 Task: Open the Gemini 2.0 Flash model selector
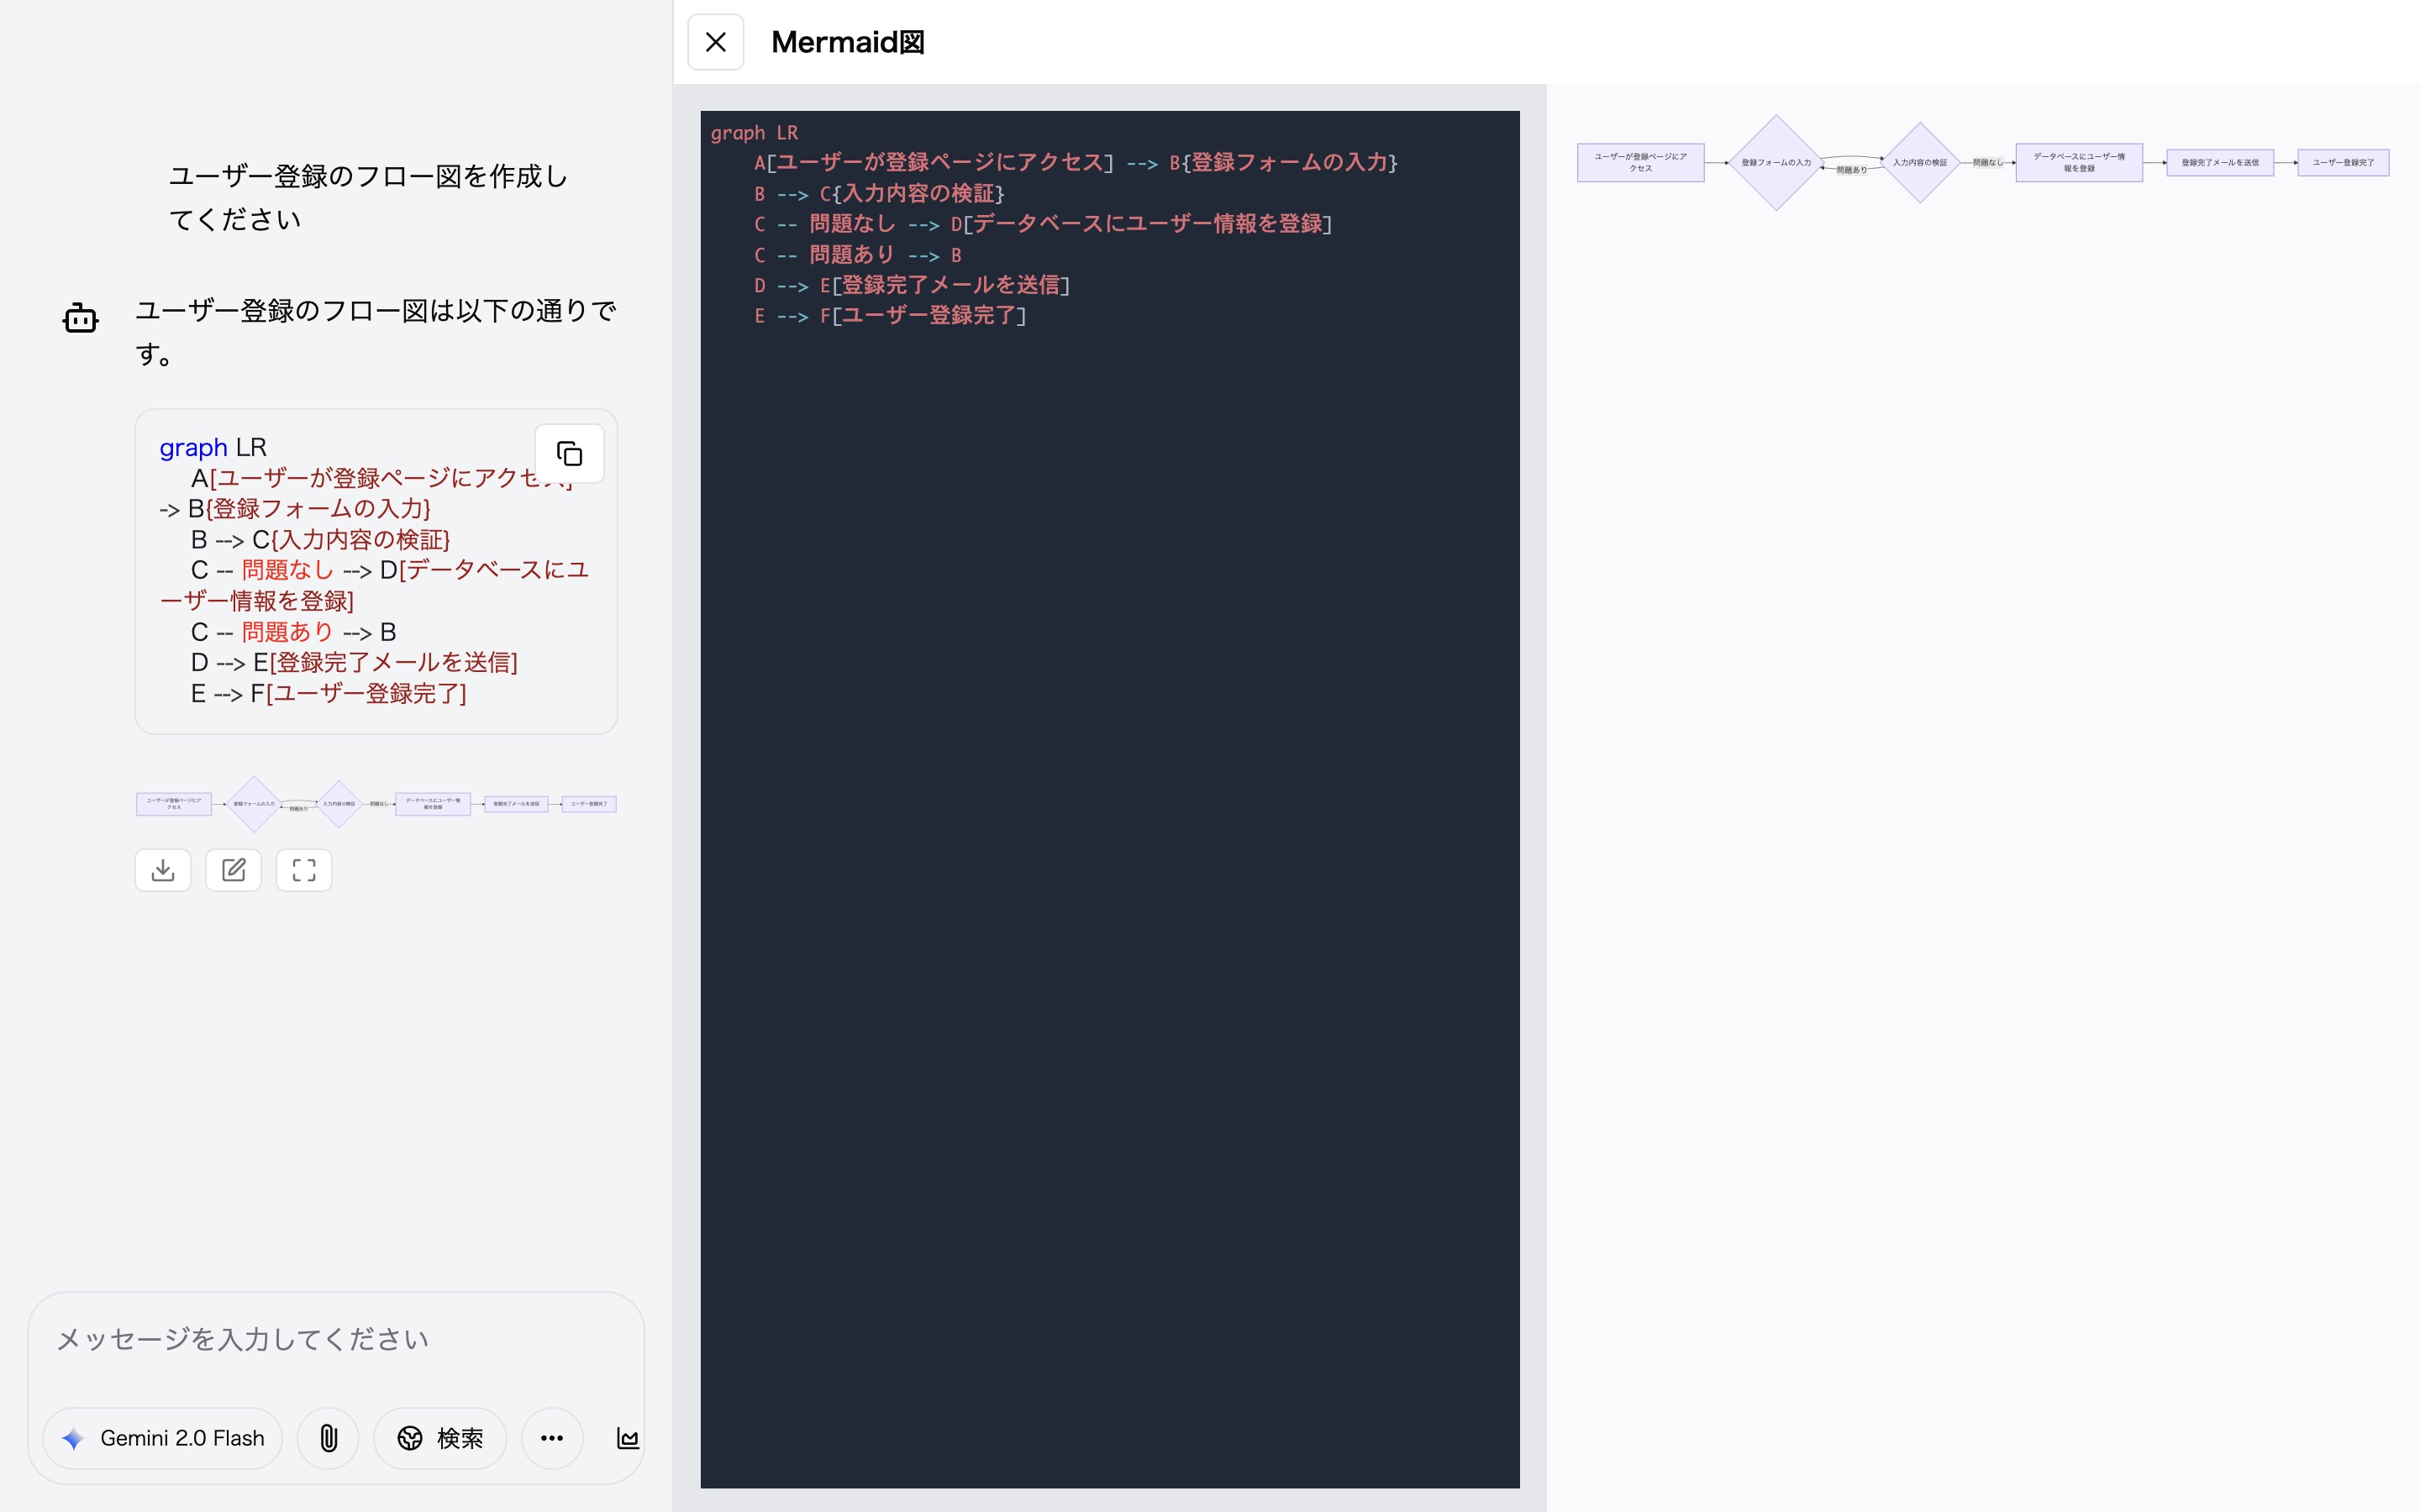tap(163, 1438)
